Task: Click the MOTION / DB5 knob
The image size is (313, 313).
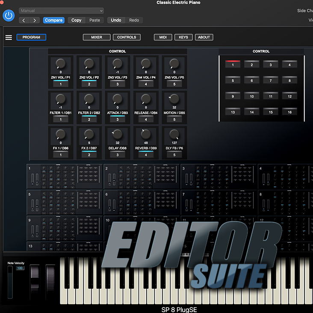Action: point(174,99)
